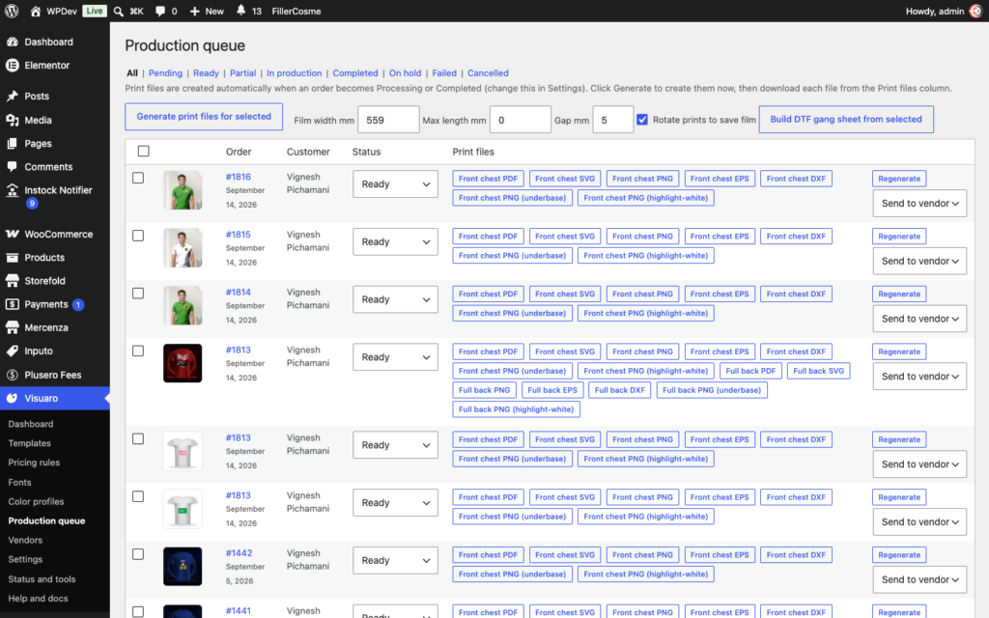Open Media via its sidebar icon
989x618 pixels.
coord(12,120)
